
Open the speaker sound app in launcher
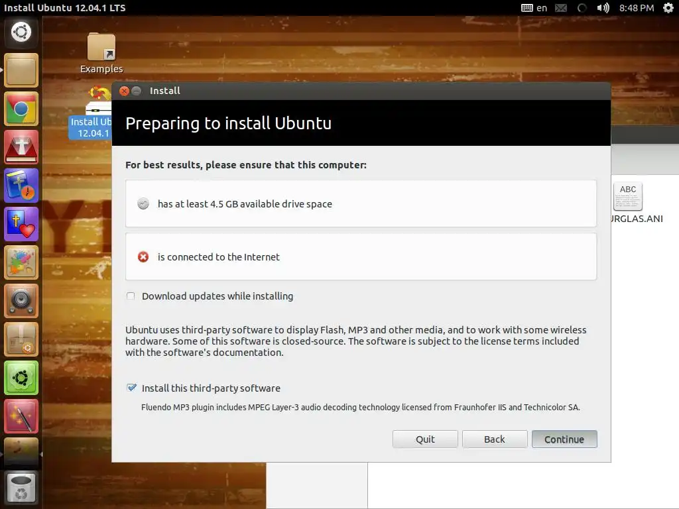21,301
